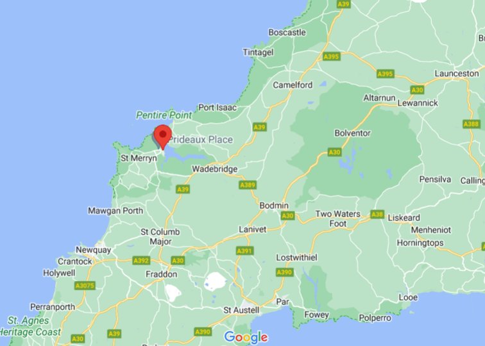Click the red location pin marker
Screen dimensions: 485x346
click(x=163, y=137)
